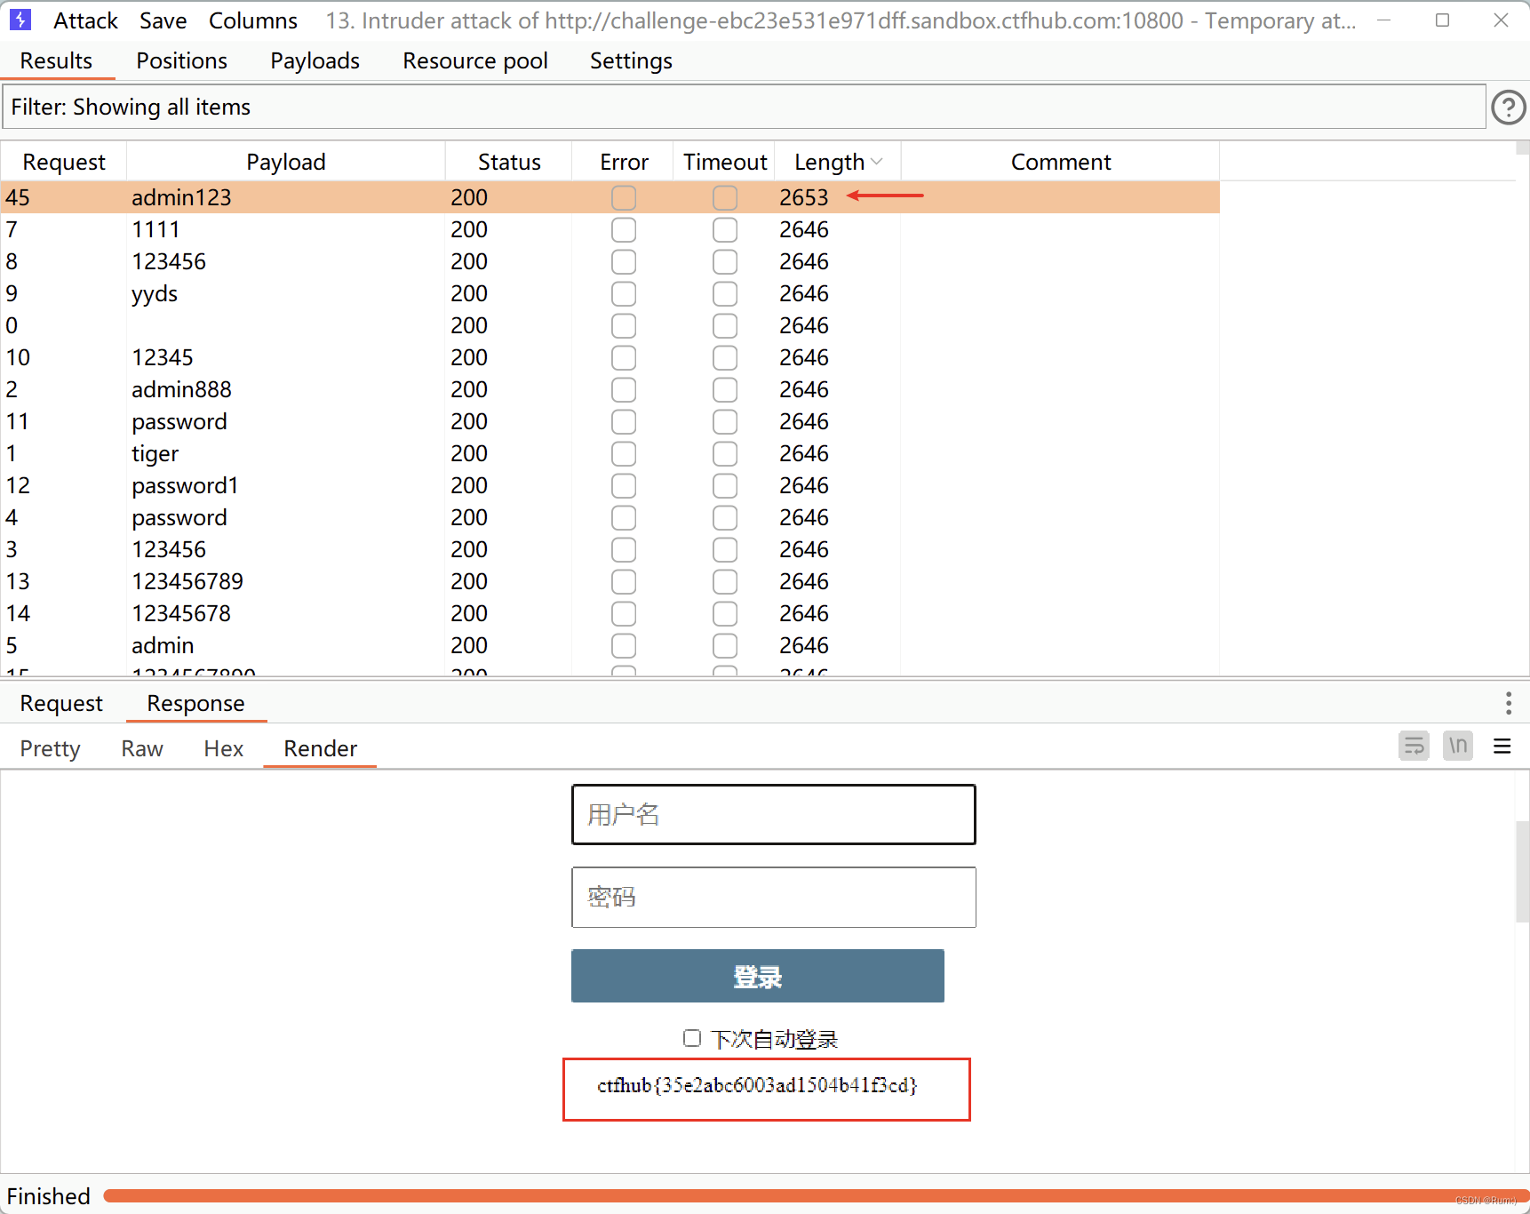The height and width of the screenshot is (1214, 1530).
Task: Toggle the Error checkbox for admin123 row
Action: tap(624, 197)
